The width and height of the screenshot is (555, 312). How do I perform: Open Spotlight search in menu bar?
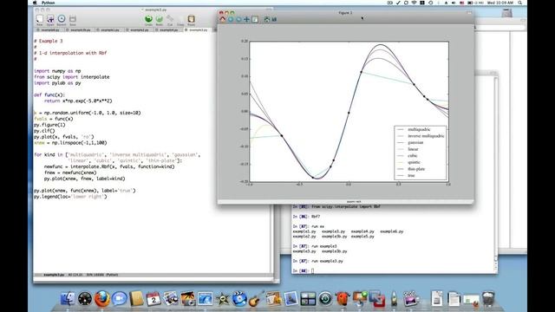(520, 3)
